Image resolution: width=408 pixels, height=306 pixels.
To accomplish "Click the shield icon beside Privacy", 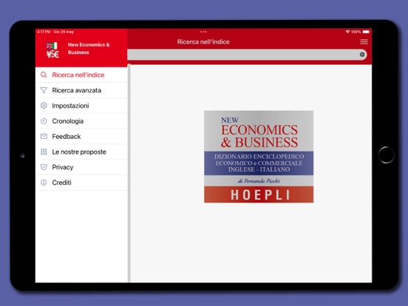I will pos(44,167).
